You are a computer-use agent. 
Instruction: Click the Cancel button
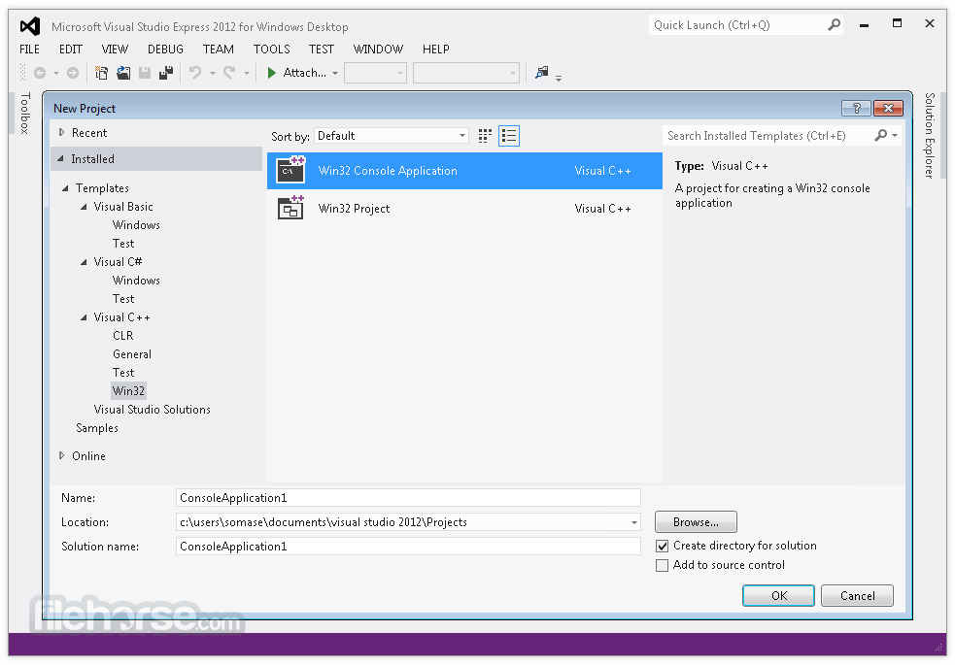pyautogui.click(x=857, y=596)
